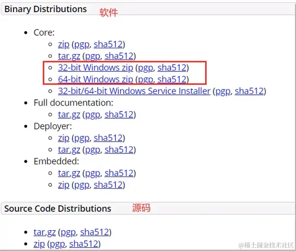Open sha512 for source code zip
The width and height of the screenshot is (296, 251).
click(x=84, y=244)
